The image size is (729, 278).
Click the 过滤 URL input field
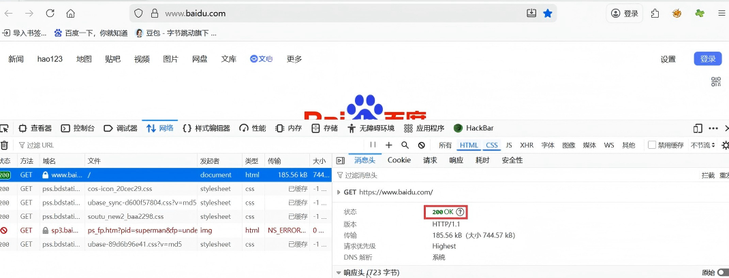click(191, 145)
